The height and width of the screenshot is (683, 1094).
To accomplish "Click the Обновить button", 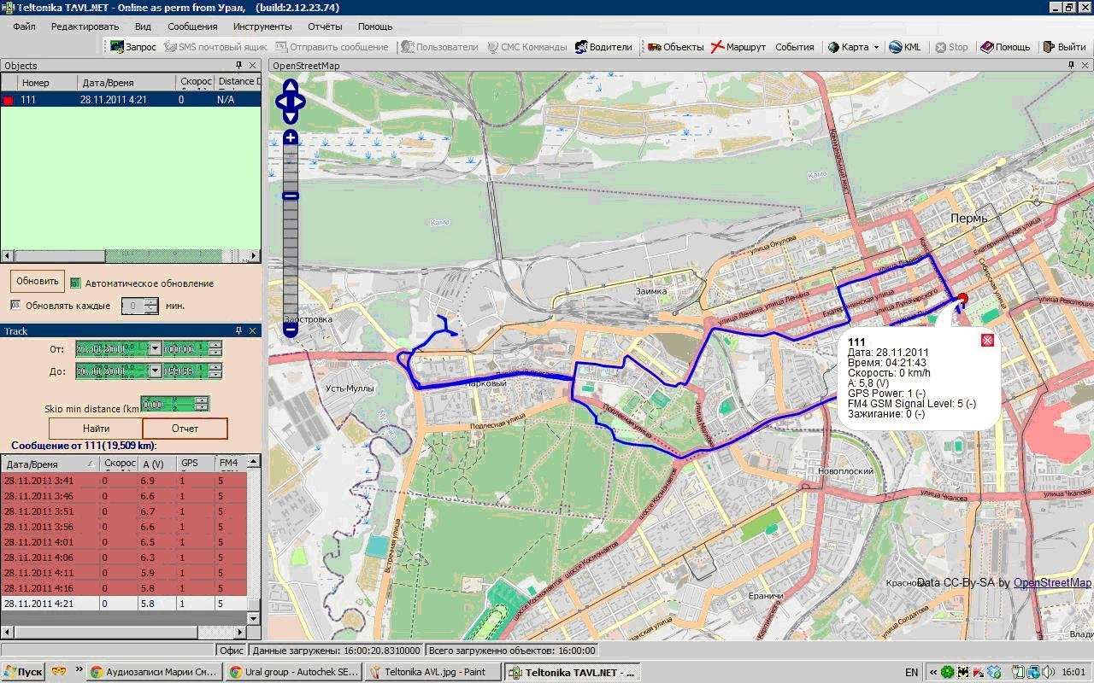I will [37, 281].
